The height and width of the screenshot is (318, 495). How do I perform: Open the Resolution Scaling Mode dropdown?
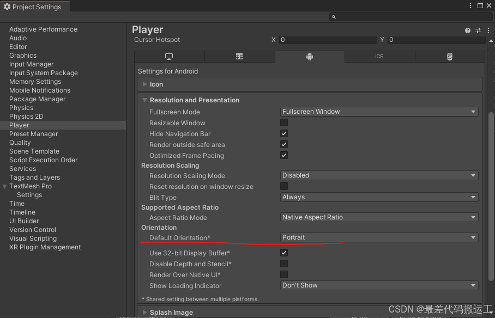tap(379, 175)
